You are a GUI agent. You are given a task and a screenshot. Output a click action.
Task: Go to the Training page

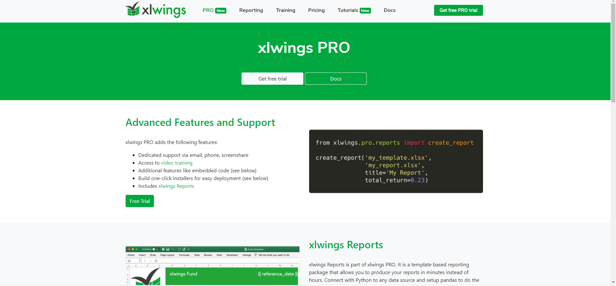click(x=286, y=10)
